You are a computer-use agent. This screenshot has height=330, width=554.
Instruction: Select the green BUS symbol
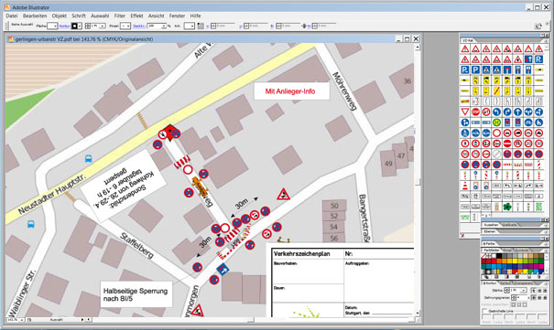538,207
